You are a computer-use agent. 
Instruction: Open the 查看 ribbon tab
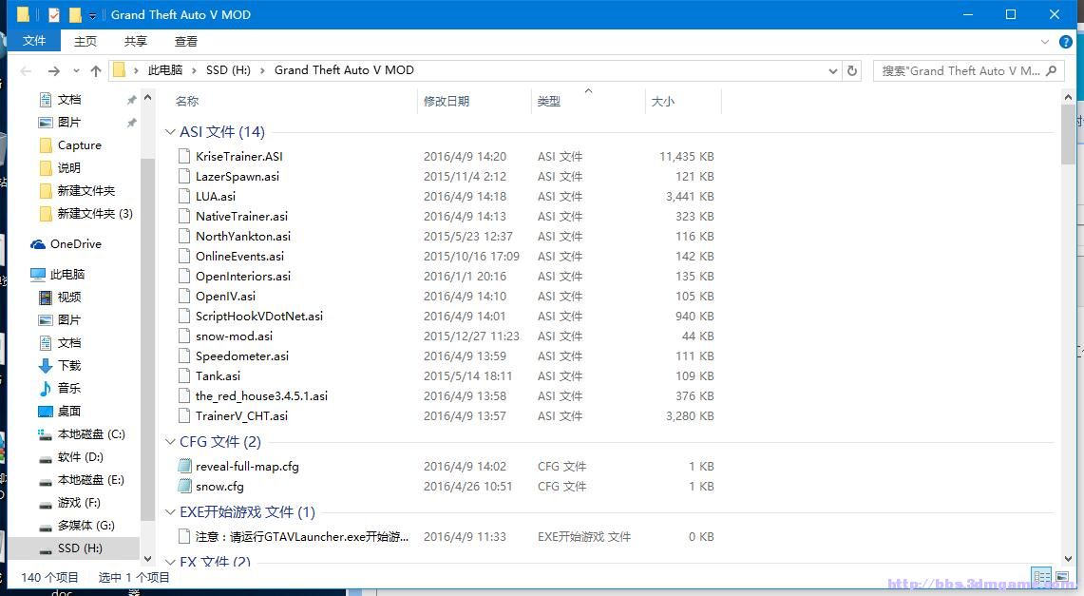coord(186,41)
